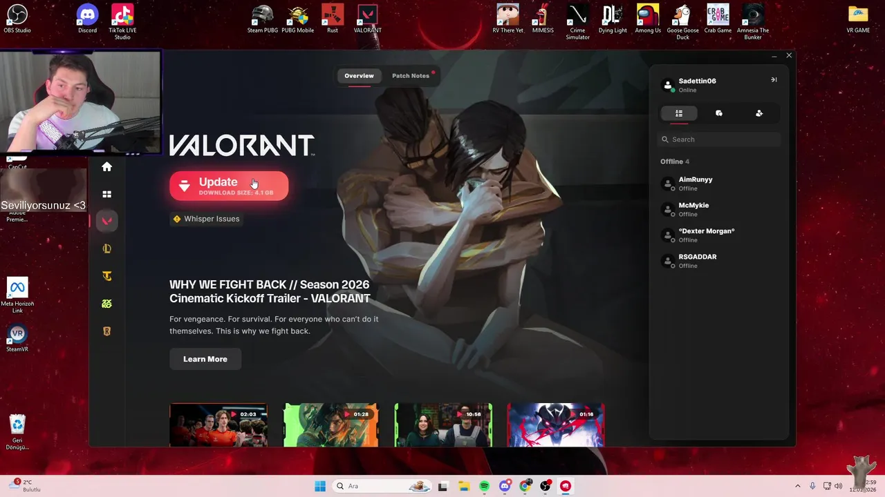
Task: Open Dying Light desktop icon
Action: pyautogui.click(x=613, y=19)
